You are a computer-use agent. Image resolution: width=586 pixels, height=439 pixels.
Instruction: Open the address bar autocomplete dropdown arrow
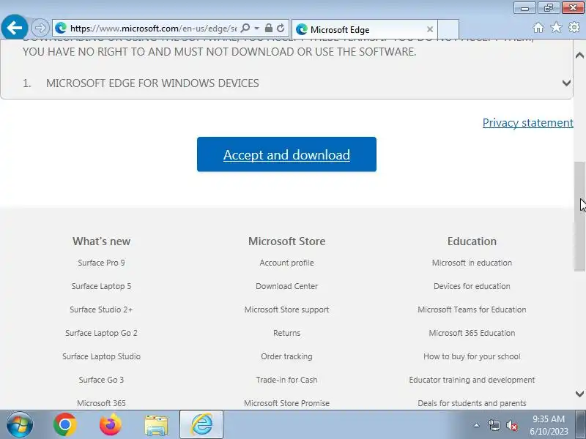257,28
